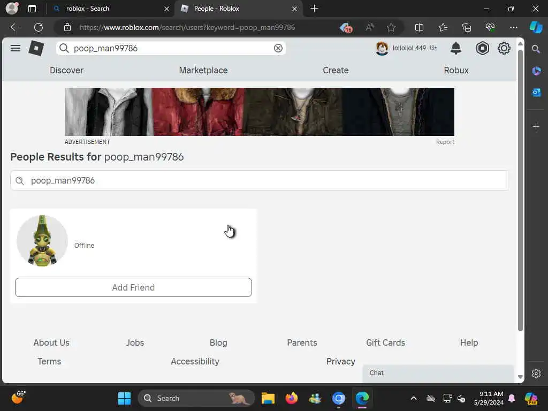Open a new browser tab
Image resolution: width=548 pixels, height=411 pixels.
[x=314, y=9]
